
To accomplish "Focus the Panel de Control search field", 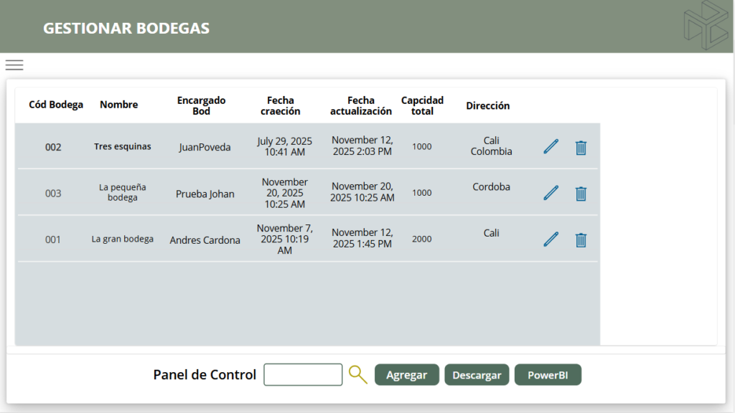I will (303, 375).
